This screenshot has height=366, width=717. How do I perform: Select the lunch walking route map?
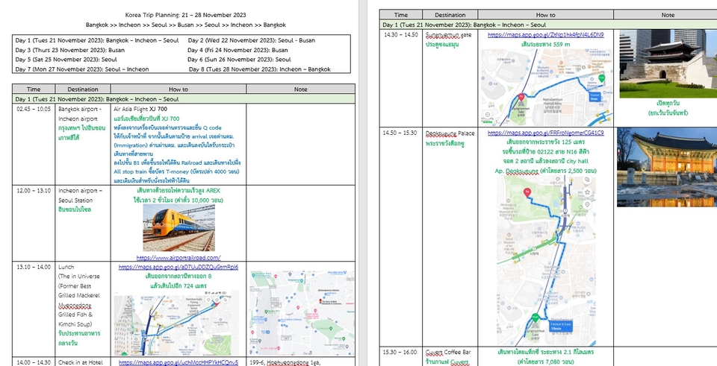pyautogui.click(x=176, y=323)
